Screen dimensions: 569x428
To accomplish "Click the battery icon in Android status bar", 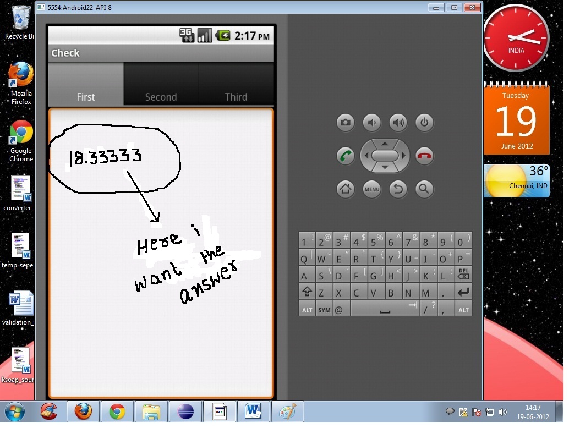I will click(223, 36).
